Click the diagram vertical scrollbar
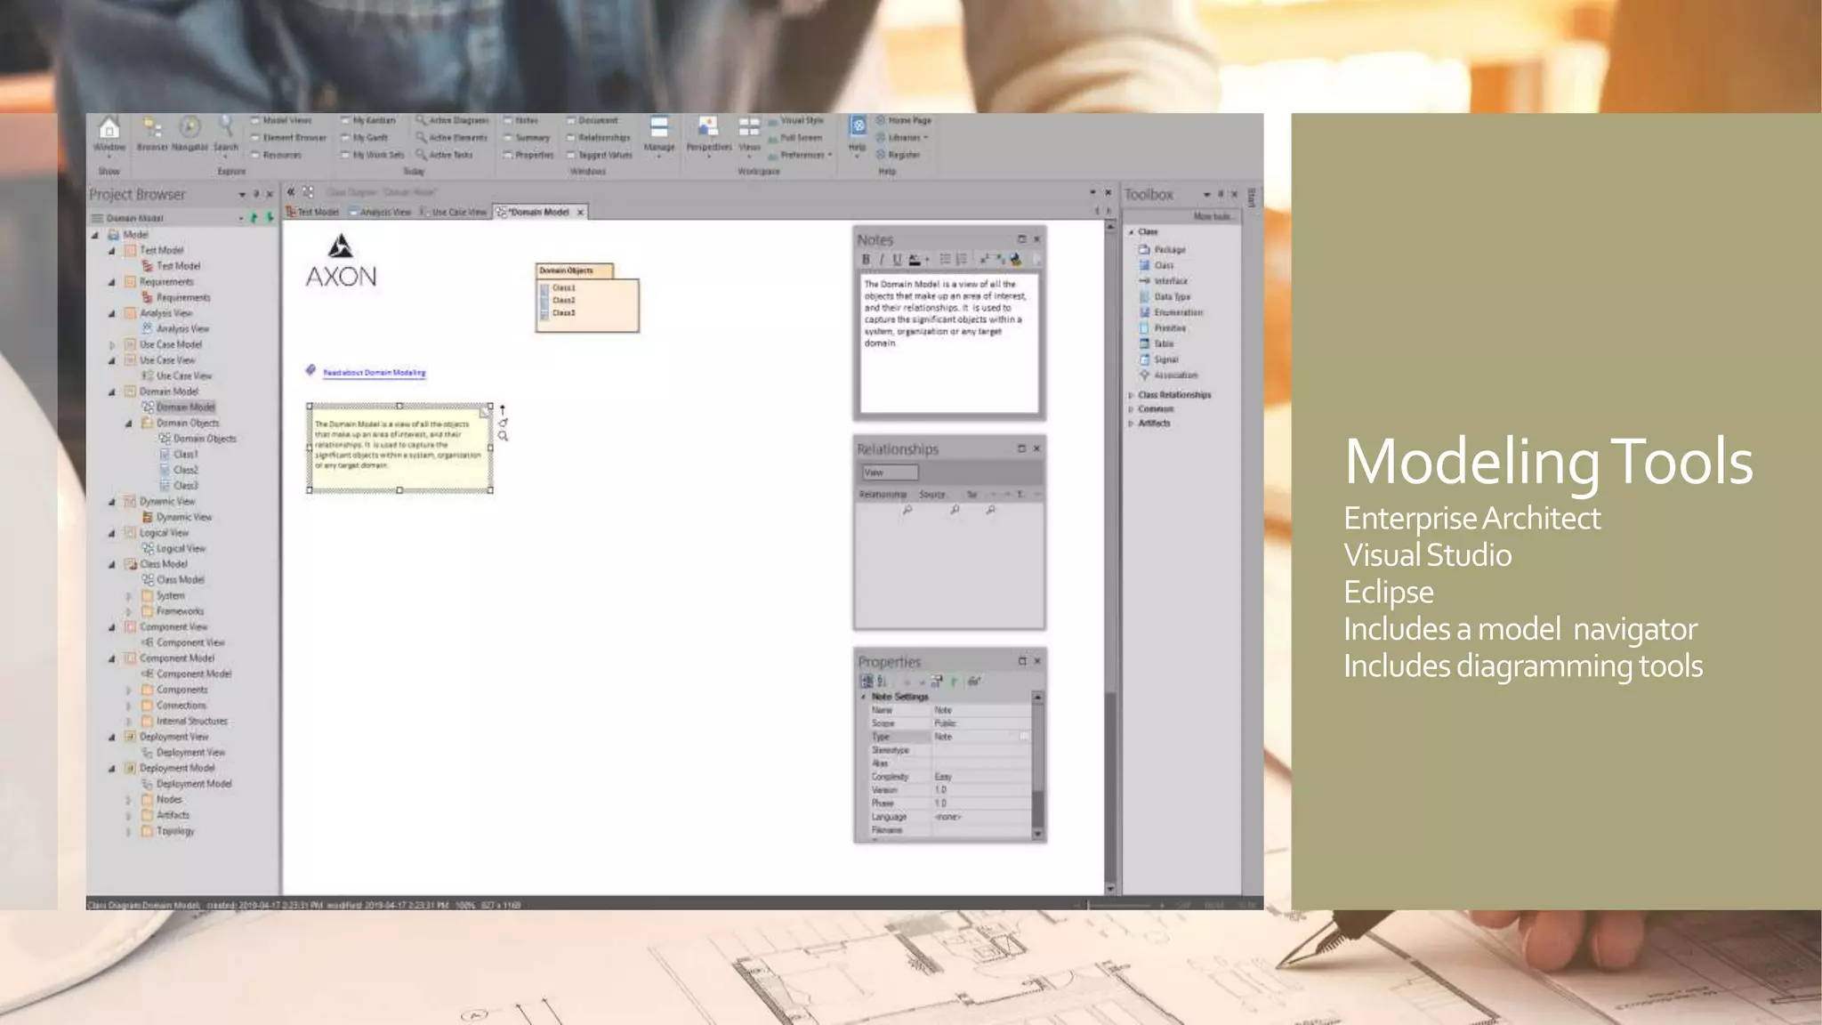Screen dimensions: 1822x1025 pos(1110,557)
